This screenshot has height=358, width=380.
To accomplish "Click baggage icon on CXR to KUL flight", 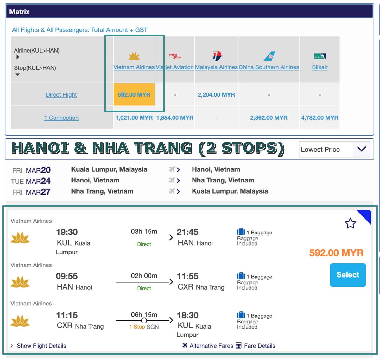I will coord(241,315).
